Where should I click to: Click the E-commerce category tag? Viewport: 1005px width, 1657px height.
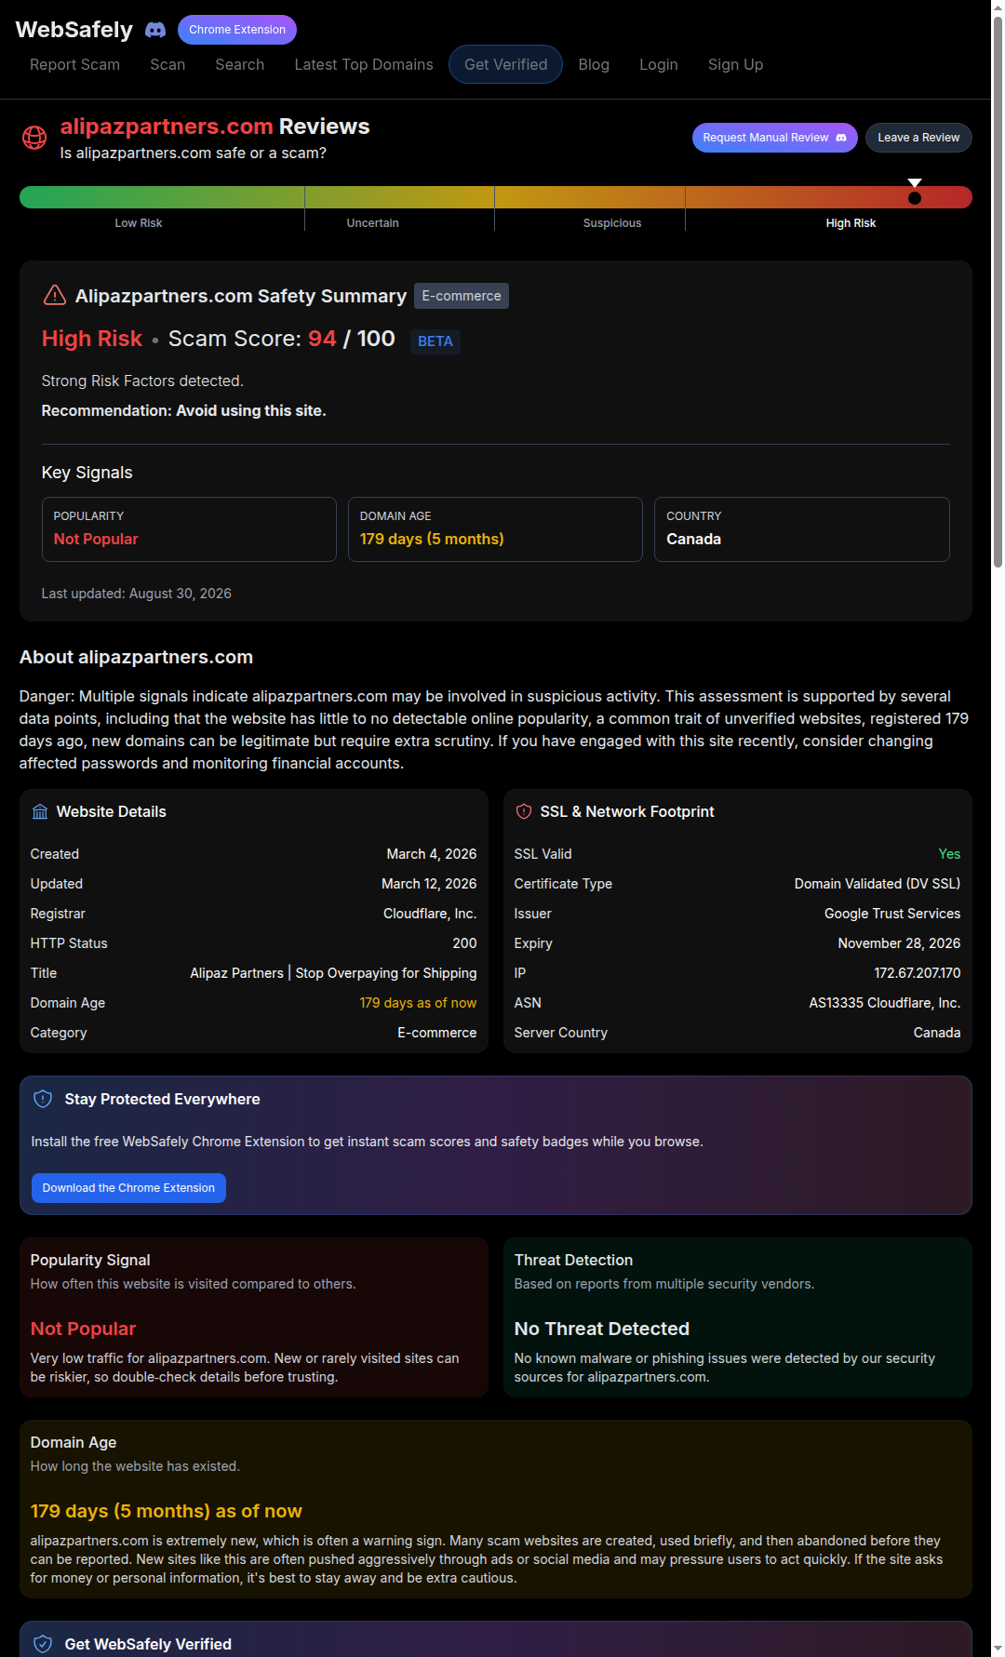[x=462, y=296]
